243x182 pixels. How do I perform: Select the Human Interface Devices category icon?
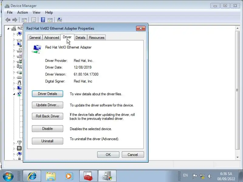tap(19, 66)
